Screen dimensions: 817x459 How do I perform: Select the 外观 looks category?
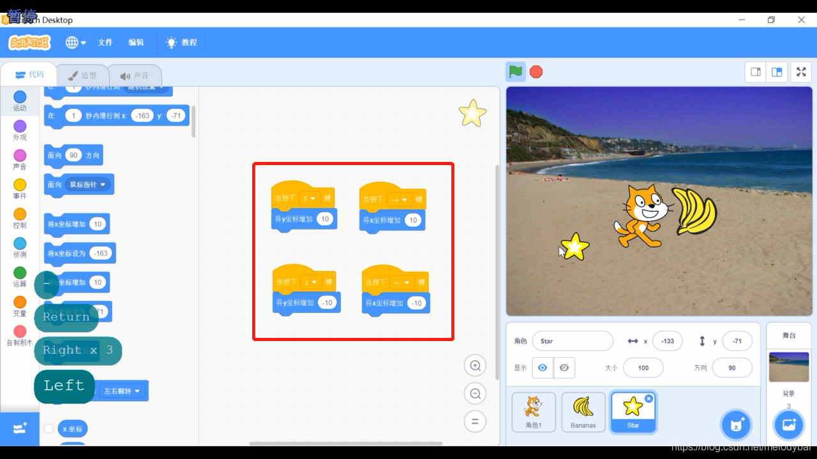click(20, 131)
